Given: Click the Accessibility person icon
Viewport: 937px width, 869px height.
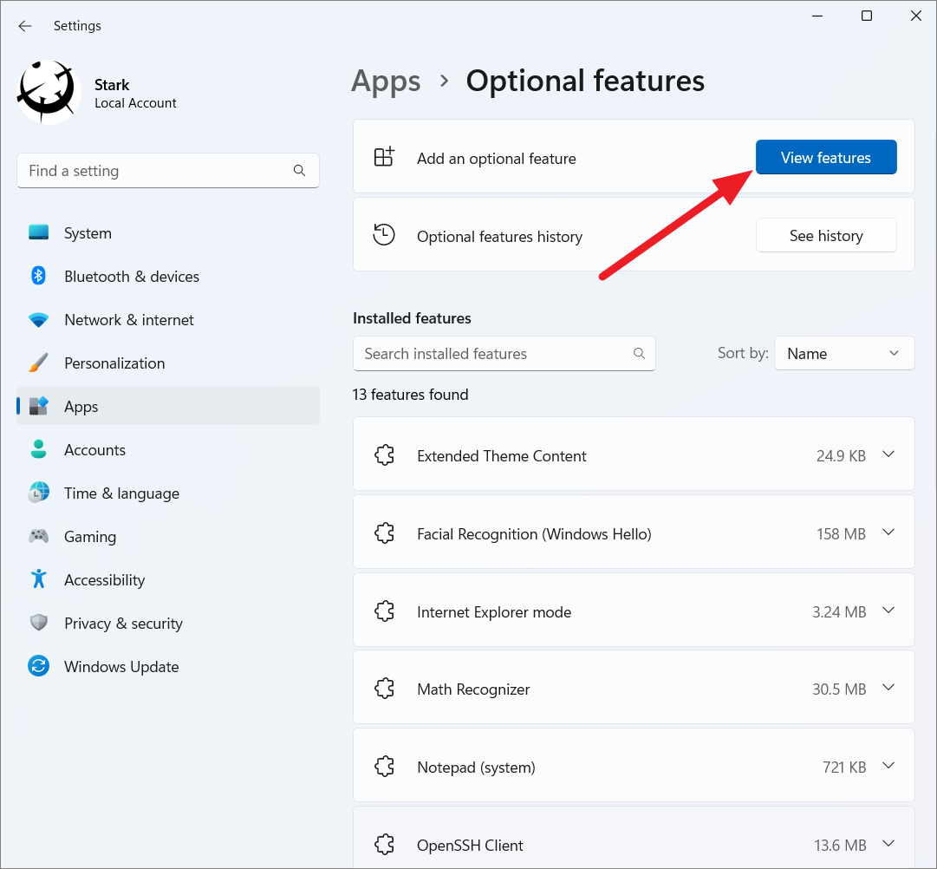Looking at the screenshot, I should 38,579.
